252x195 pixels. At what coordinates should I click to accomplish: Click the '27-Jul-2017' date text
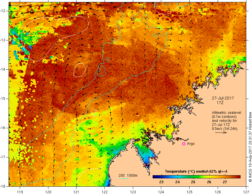[x=223, y=98]
